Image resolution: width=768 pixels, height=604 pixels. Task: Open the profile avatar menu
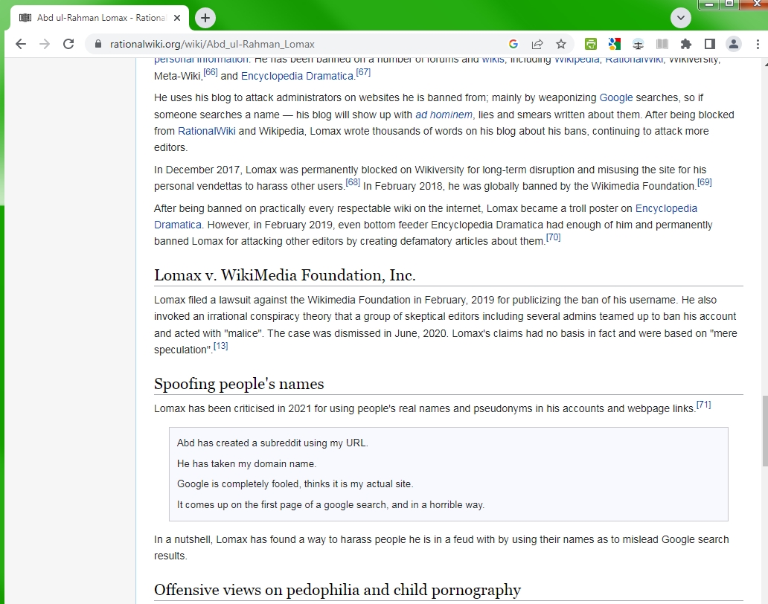(x=733, y=44)
